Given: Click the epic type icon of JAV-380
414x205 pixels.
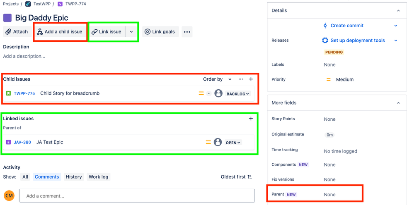Looking at the screenshot, I should pos(8,142).
